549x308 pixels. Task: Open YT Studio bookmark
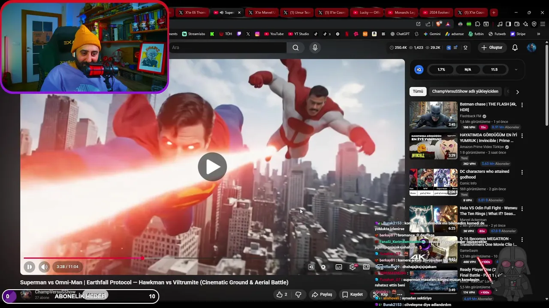(299, 34)
